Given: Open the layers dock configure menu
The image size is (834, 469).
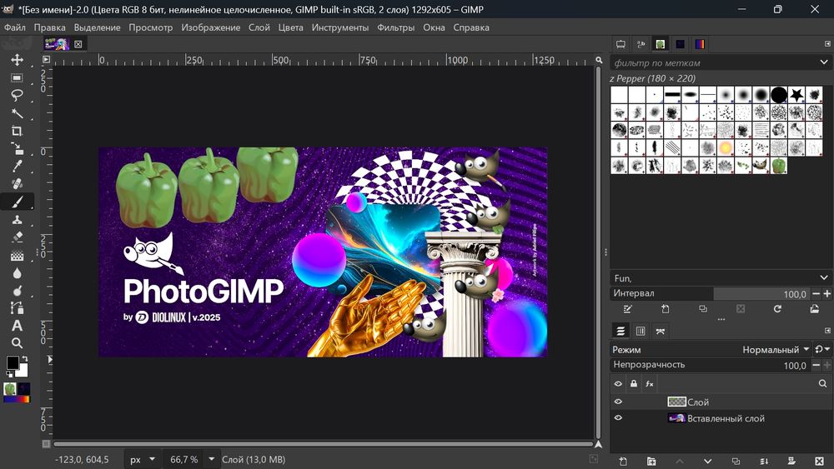Looking at the screenshot, I should coord(827,331).
